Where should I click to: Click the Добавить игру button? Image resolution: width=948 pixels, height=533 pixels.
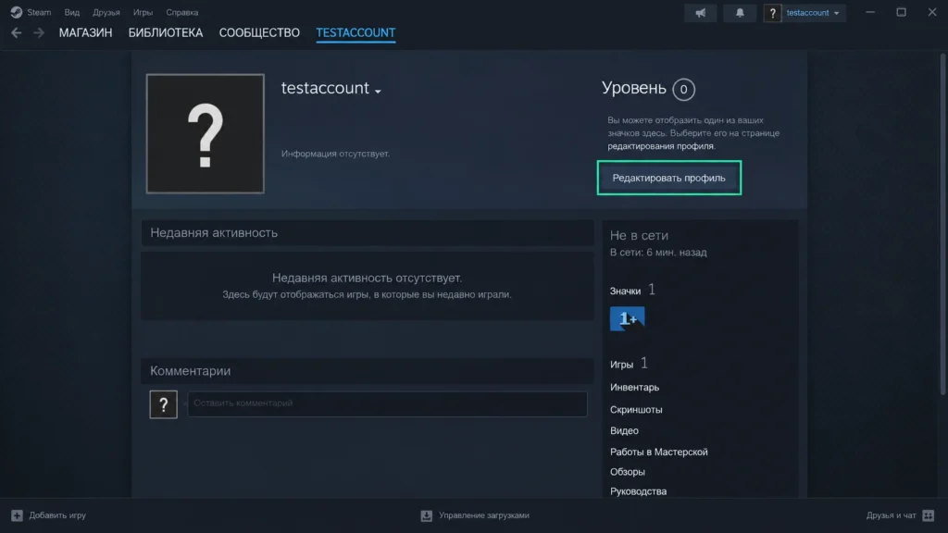[x=48, y=515]
